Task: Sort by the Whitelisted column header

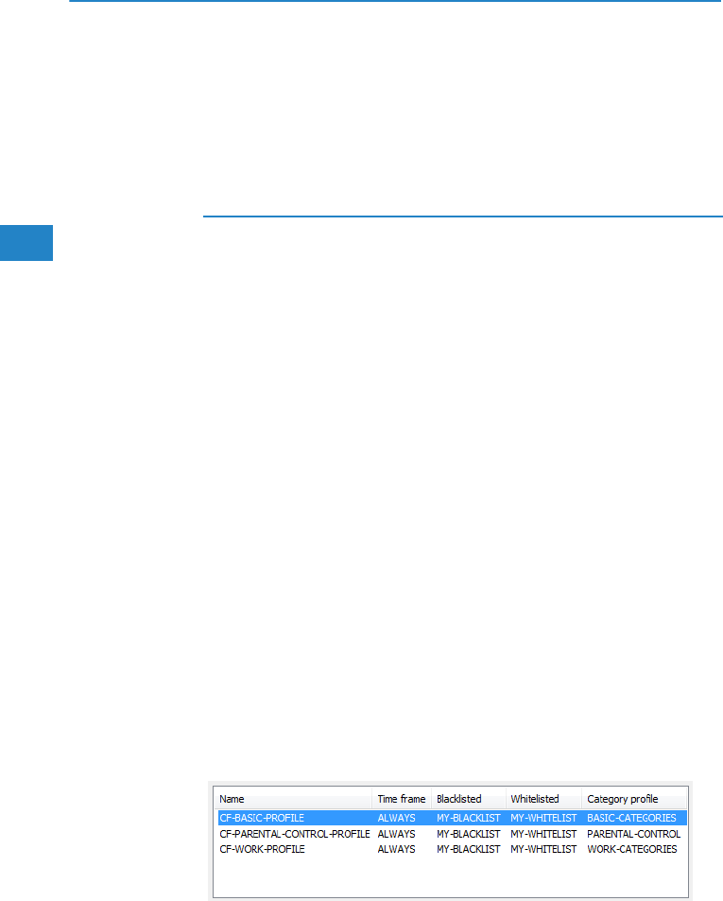Action: click(543, 799)
